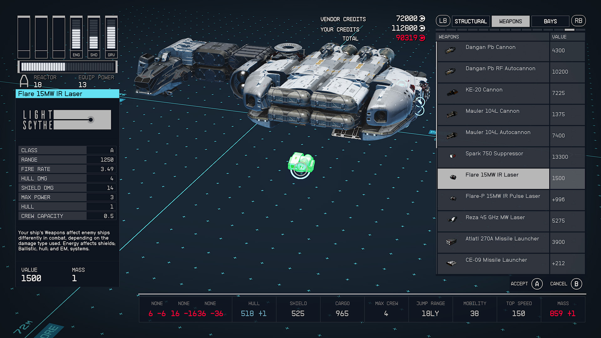Select the Dangan Pb Cannon row name
The width and height of the screenshot is (601, 338).
pos(490,47)
